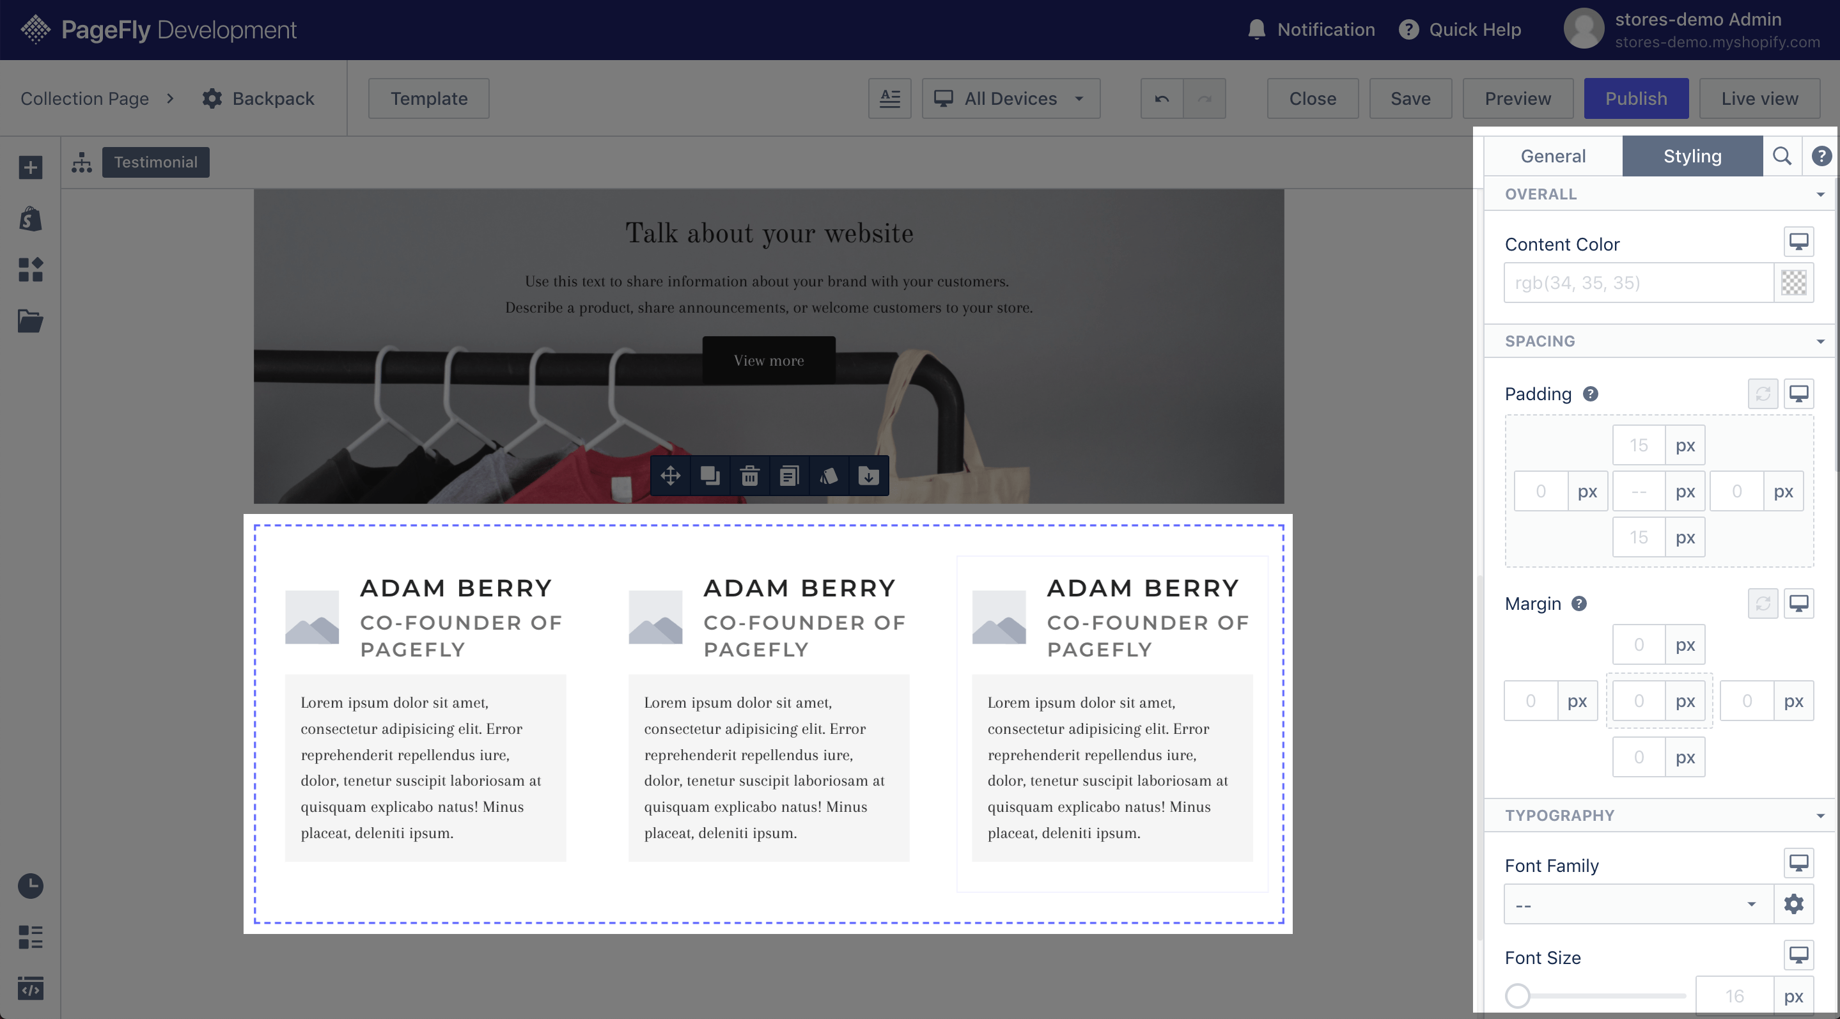Open the custom code editor icon
Screen dimensions: 1840x1019
coord(30,988)
